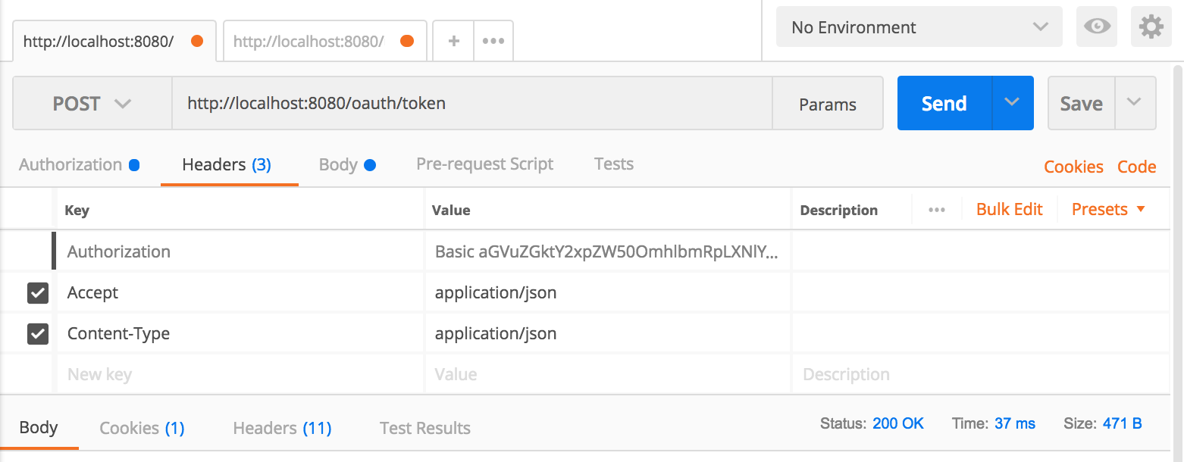The height and width of the screenshot is (462, 1184).
Task: Click the request URL field
Action: click(470, 104)
